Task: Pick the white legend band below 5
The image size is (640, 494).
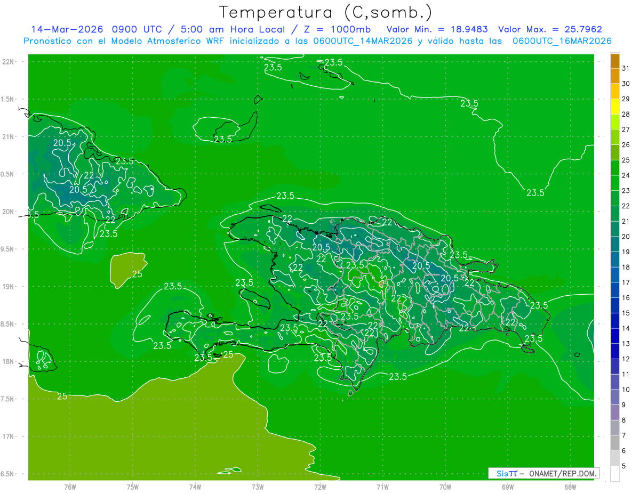Action: point(615,474)
